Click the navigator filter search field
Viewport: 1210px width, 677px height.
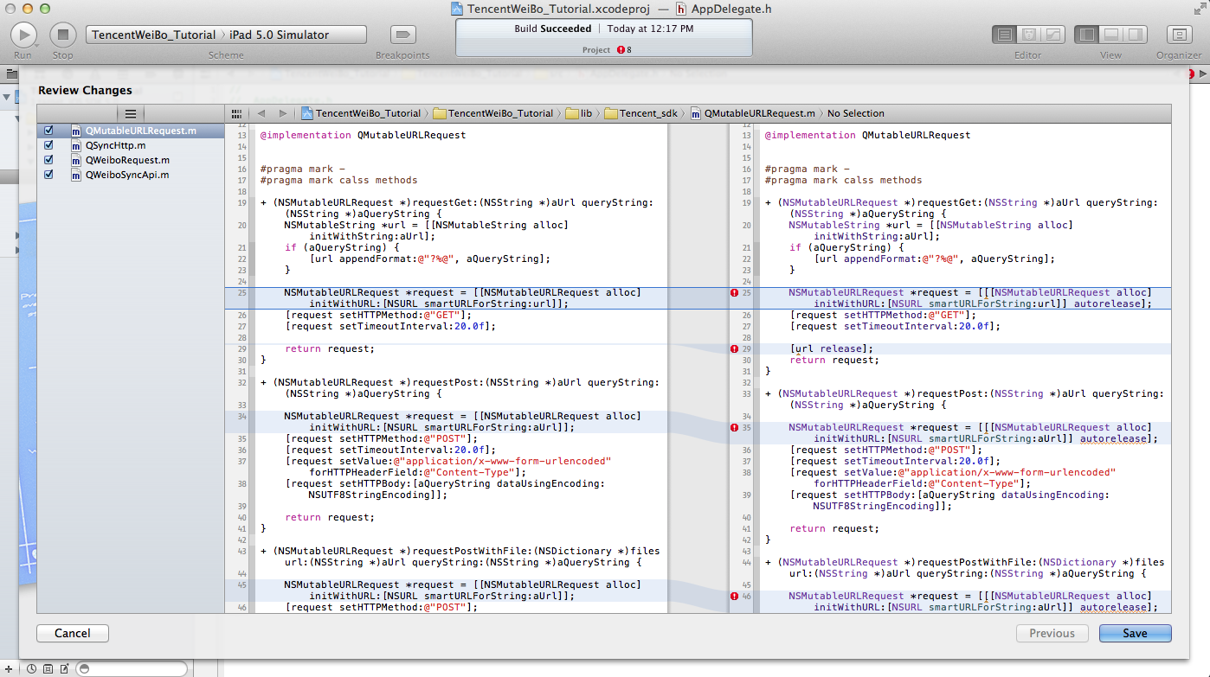point(134,668)
